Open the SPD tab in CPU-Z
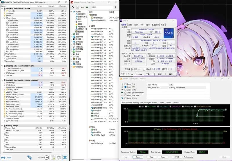Screen dimensions: 232x161 coord(142,25)
